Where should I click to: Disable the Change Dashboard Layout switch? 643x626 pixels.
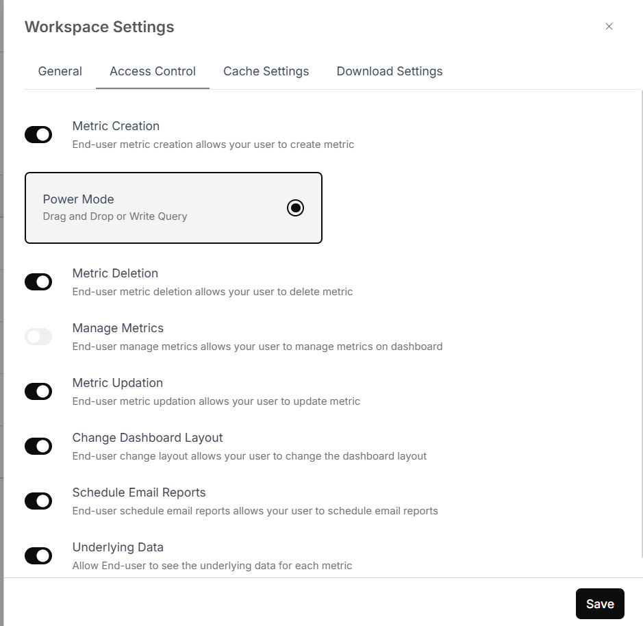coord(38,447)
